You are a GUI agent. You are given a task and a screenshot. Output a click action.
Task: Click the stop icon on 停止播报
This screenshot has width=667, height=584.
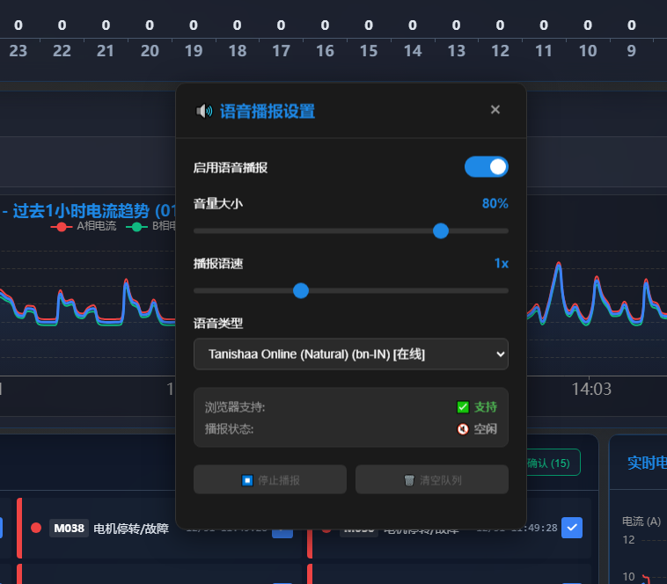coord(247,480)
